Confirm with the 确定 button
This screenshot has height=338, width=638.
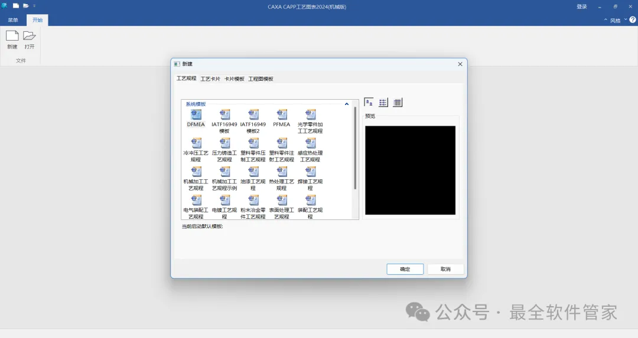405,269
